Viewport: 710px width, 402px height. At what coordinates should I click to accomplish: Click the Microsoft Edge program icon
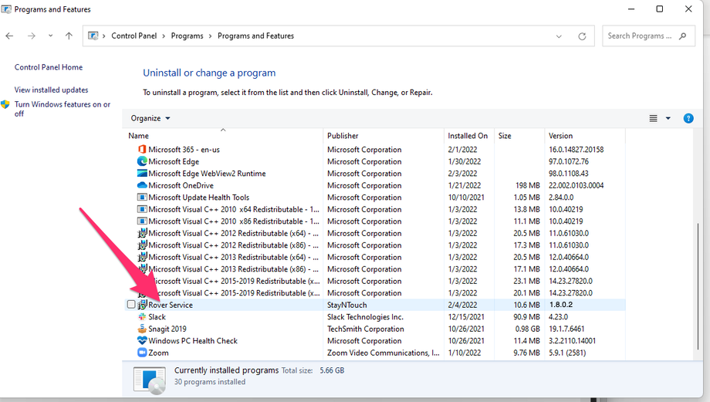pos(142,161)
